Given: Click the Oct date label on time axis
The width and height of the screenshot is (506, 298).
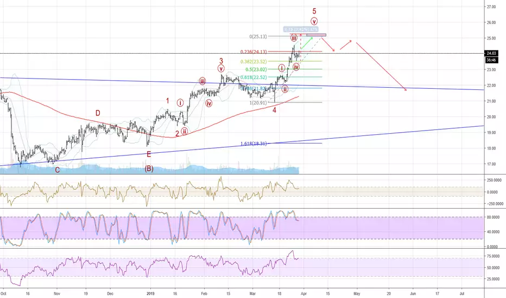Looking at the screenshot, I should coord(3,294).
